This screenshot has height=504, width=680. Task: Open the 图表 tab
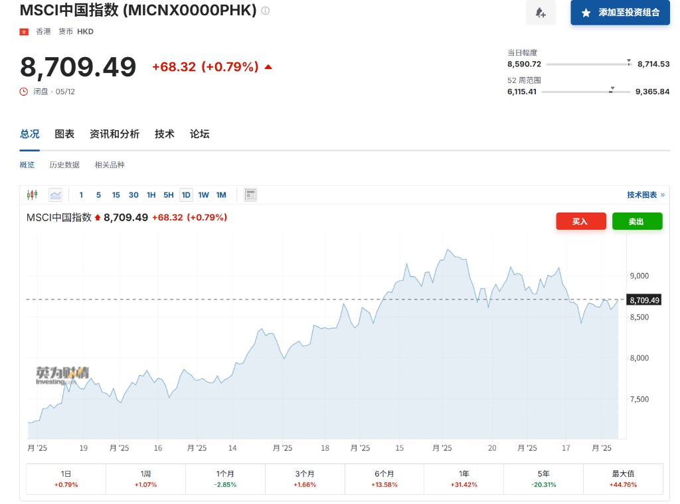coord(64,134)
